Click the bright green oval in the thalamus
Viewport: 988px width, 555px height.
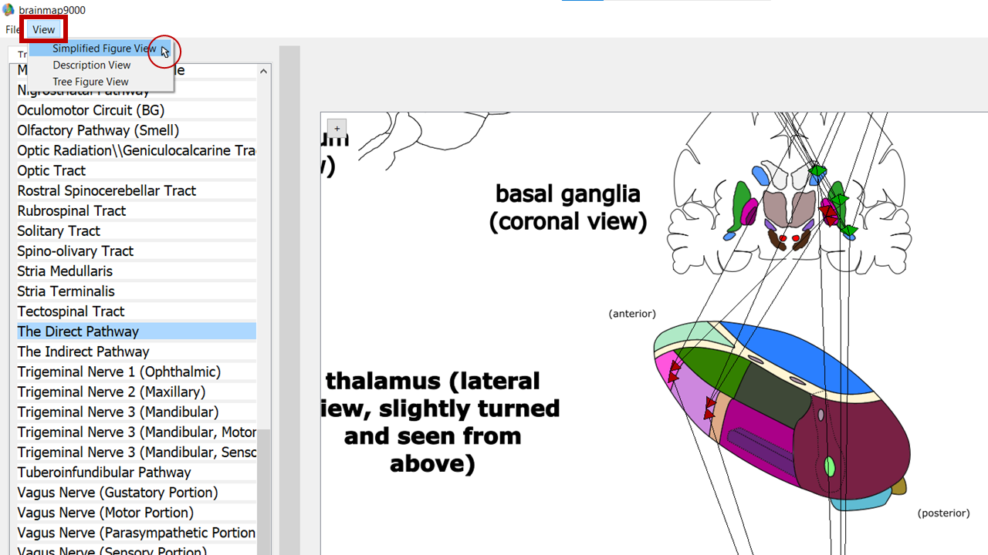point(830,466)
